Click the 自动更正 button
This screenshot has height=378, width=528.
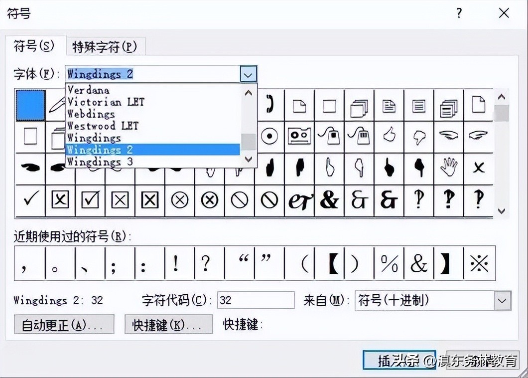pyautogui.click(x=64, y=324)
